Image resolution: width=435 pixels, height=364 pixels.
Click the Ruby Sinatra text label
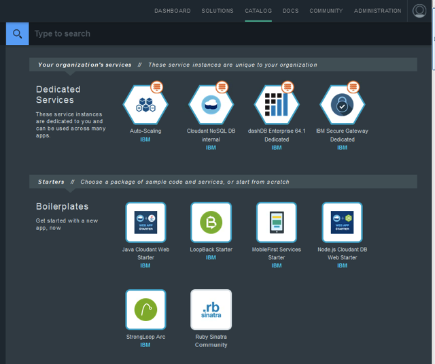coord(211,337)
